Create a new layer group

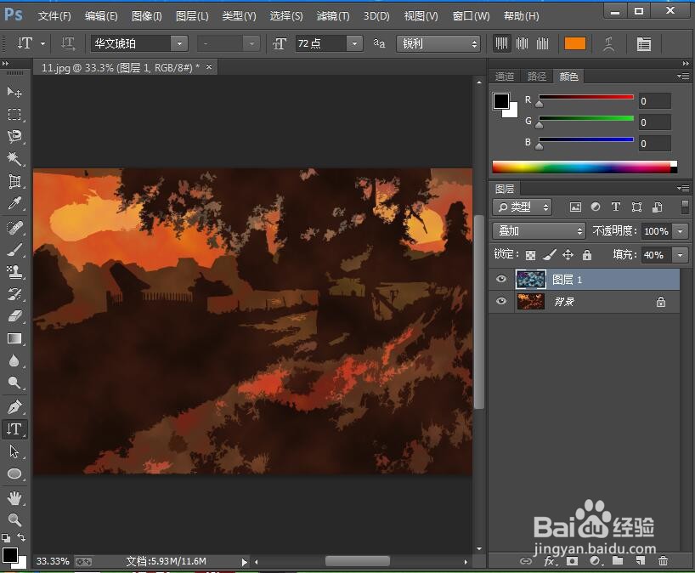(618, 560)
